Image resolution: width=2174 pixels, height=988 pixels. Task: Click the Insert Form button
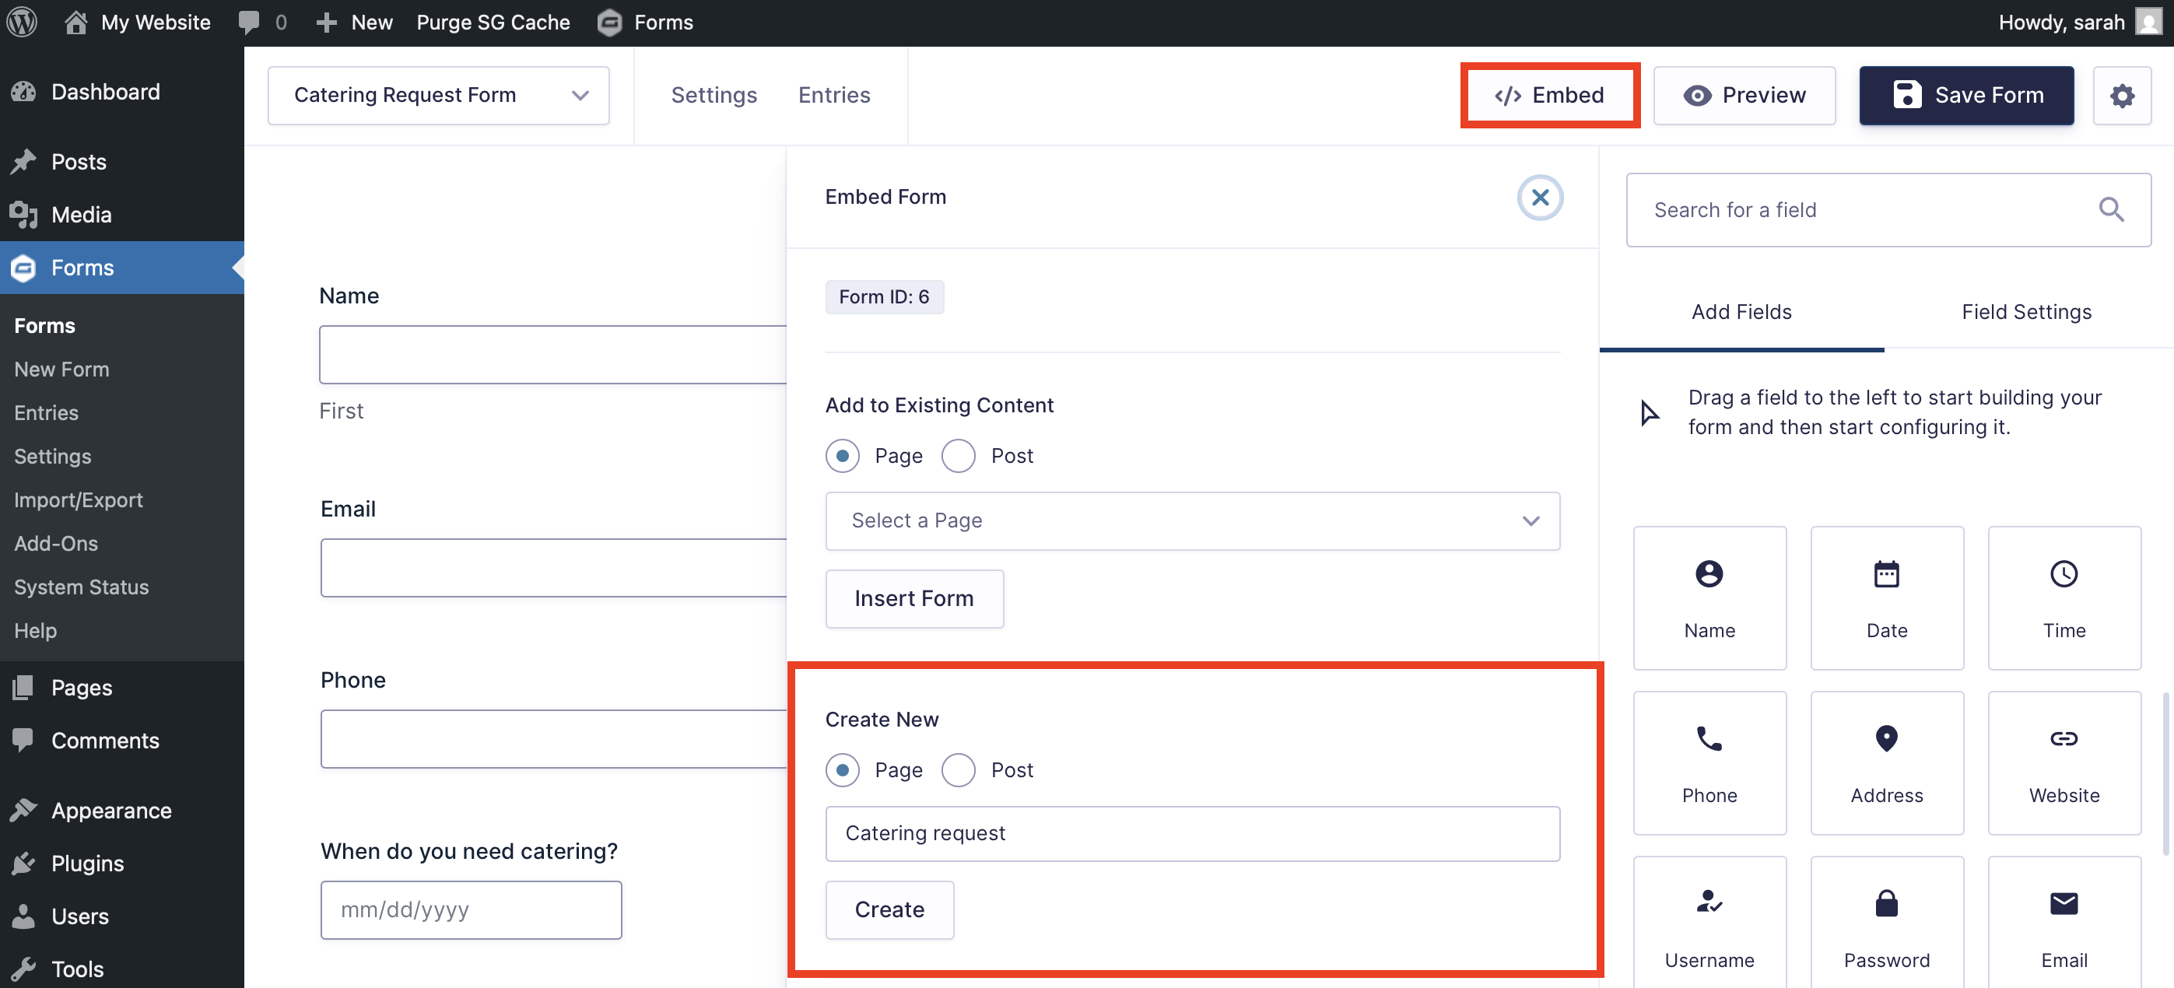click(x=914, y=598)
